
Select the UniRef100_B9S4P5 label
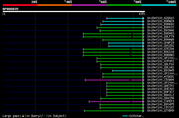[x=161, y=105]
